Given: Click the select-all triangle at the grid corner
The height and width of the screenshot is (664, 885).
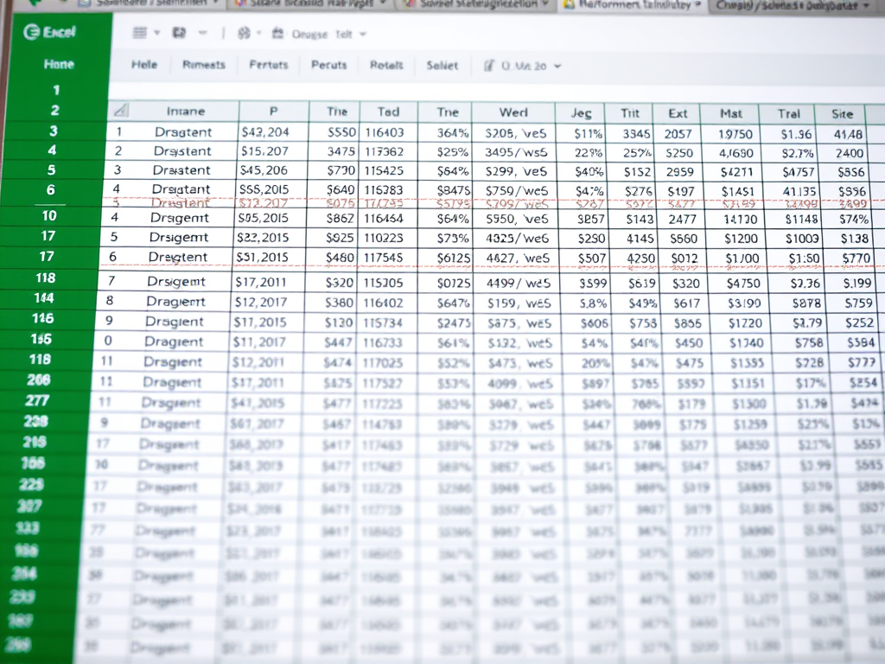Looking at the screenshot, I should (121, 111).
